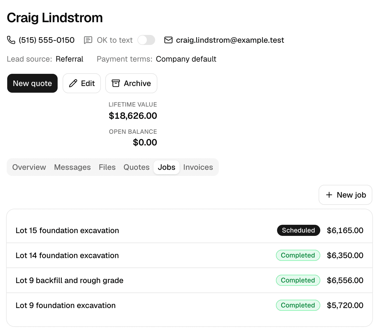Open Lot 9 backfill and rough grade
Screen dimensions: 379x333
[189, 280]
